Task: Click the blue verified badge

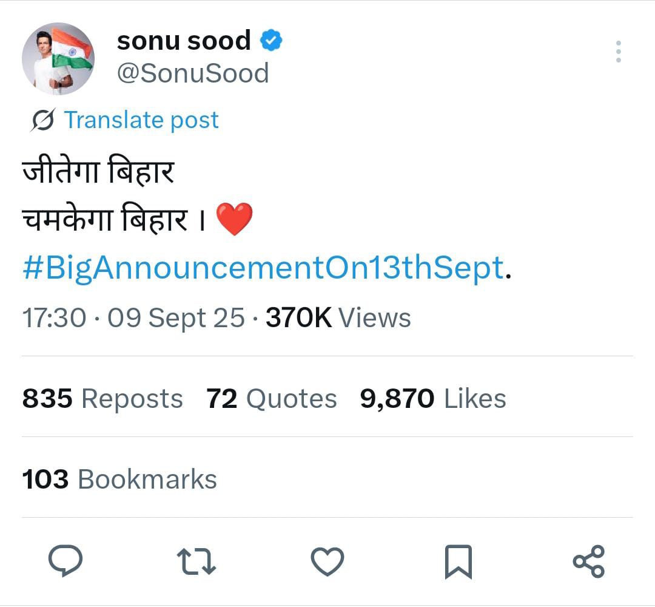Action: tap(271, 41)
